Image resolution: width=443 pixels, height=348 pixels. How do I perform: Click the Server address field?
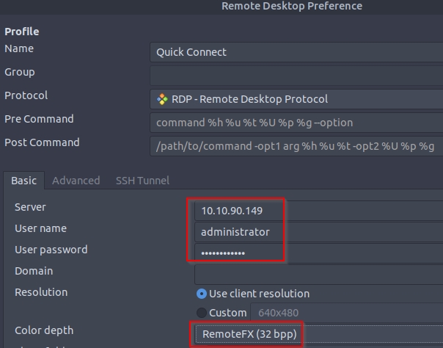click(x=239, y=211)
